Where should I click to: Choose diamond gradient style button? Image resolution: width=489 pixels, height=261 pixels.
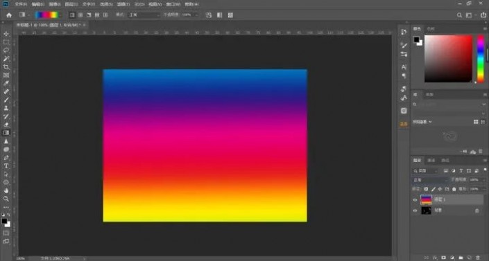[x=105, y=15]
